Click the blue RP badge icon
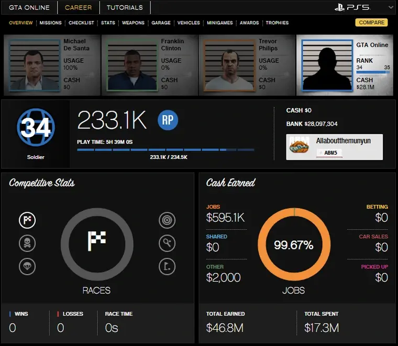 click(168, 120)
